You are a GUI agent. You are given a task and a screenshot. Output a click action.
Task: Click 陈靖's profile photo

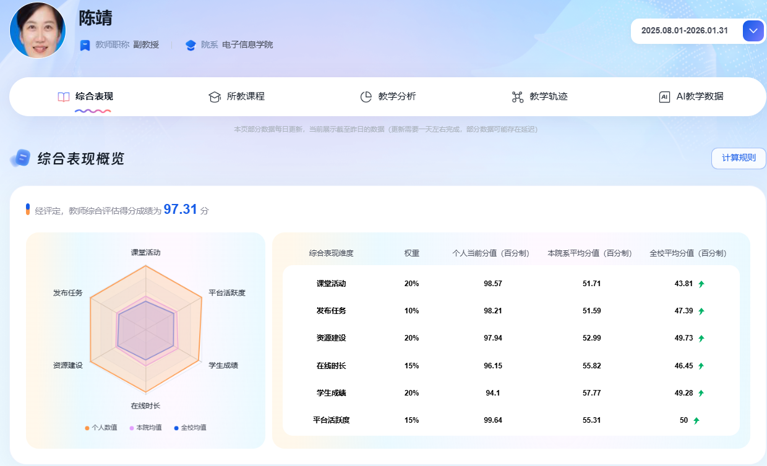click(38, 30)
